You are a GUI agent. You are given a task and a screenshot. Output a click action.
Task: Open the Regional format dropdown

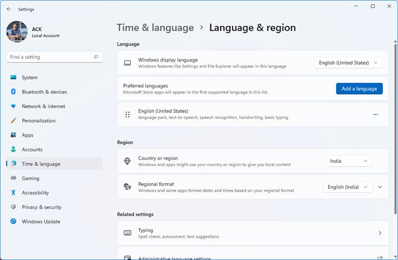(347, 187)
